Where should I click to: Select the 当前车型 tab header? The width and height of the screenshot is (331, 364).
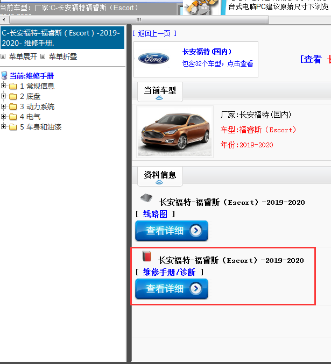point(160,92)
